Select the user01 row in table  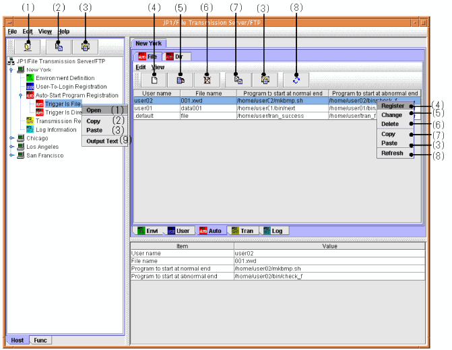(x=155, y=108)
